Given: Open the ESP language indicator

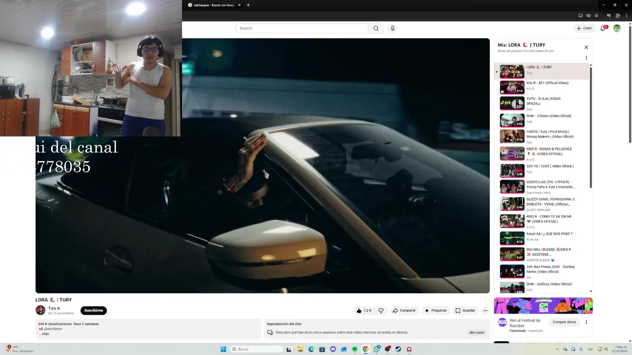Looking at the screenshot, I should (x=591, y=349).
